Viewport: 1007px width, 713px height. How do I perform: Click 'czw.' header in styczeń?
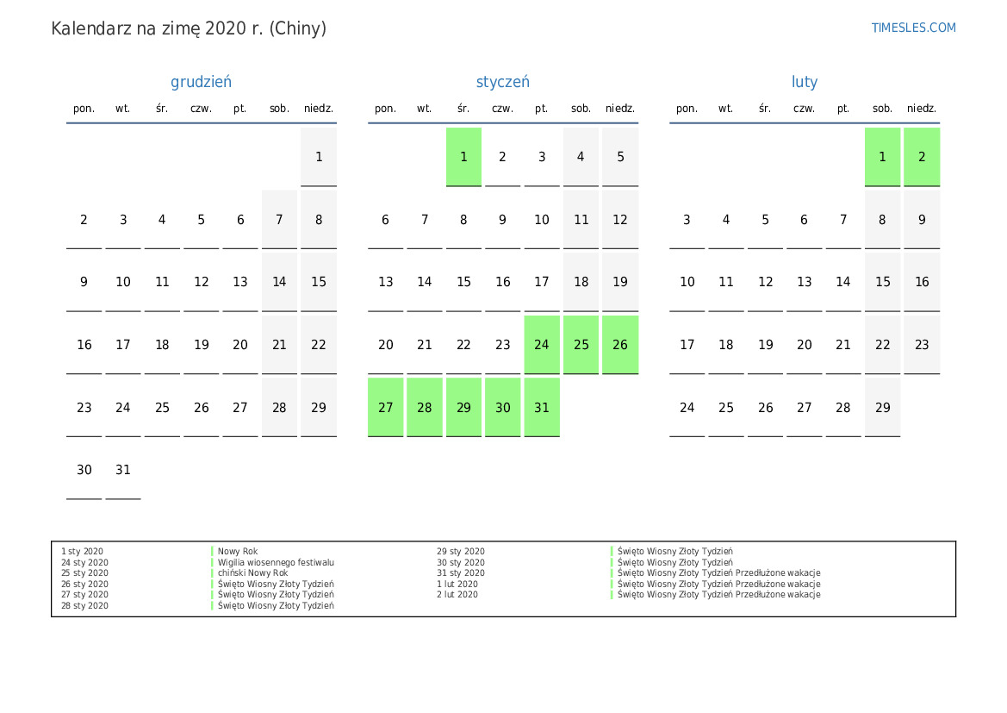click(503, 109)
